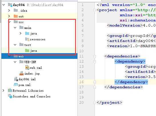Click line number 10 in gutter
Screen dimensions: 156x116
tap(81, 51)
